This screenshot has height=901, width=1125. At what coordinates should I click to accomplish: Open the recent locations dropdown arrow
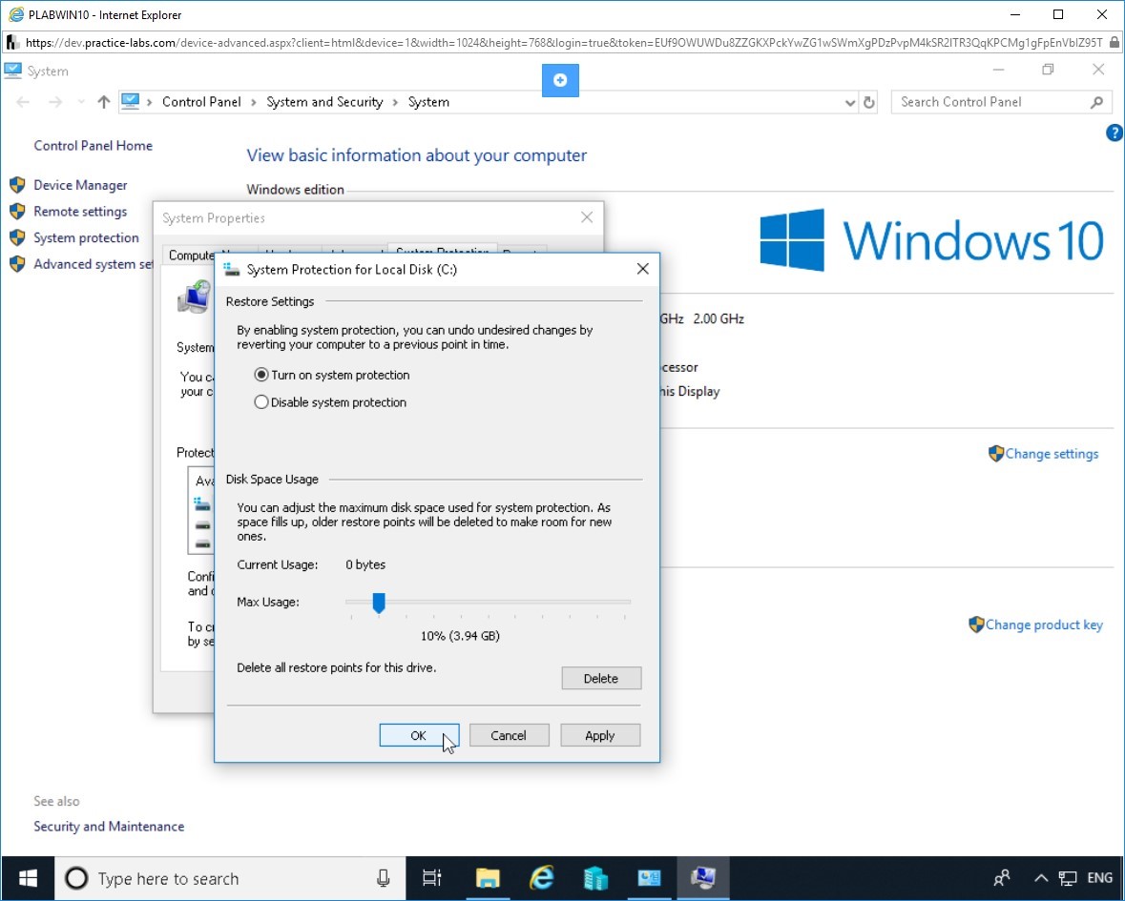coord(81,102)
